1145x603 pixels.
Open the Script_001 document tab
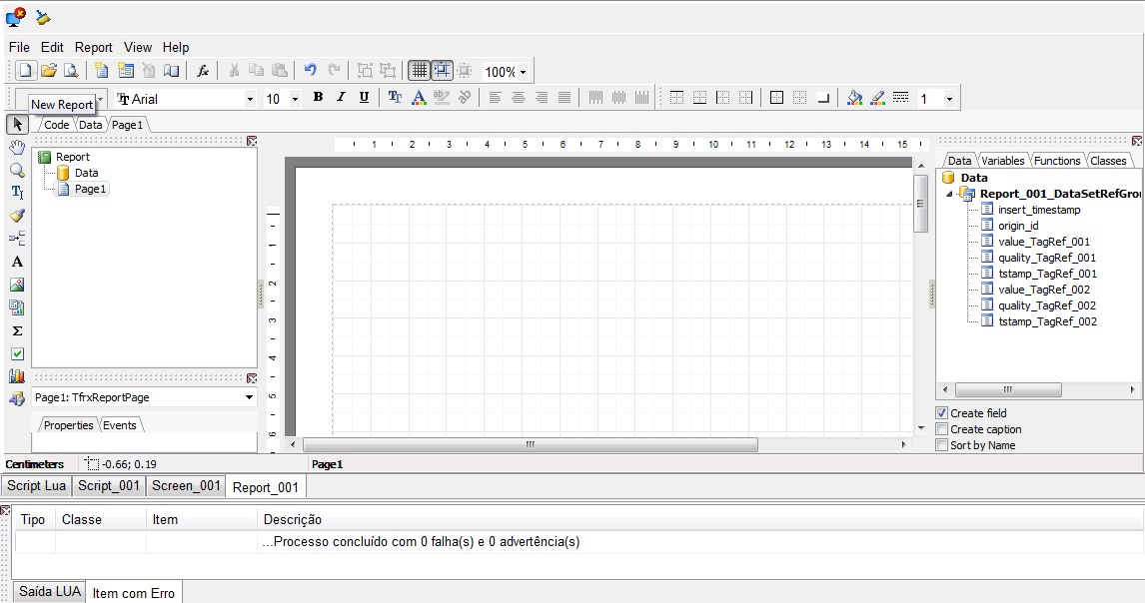point(109,486)
